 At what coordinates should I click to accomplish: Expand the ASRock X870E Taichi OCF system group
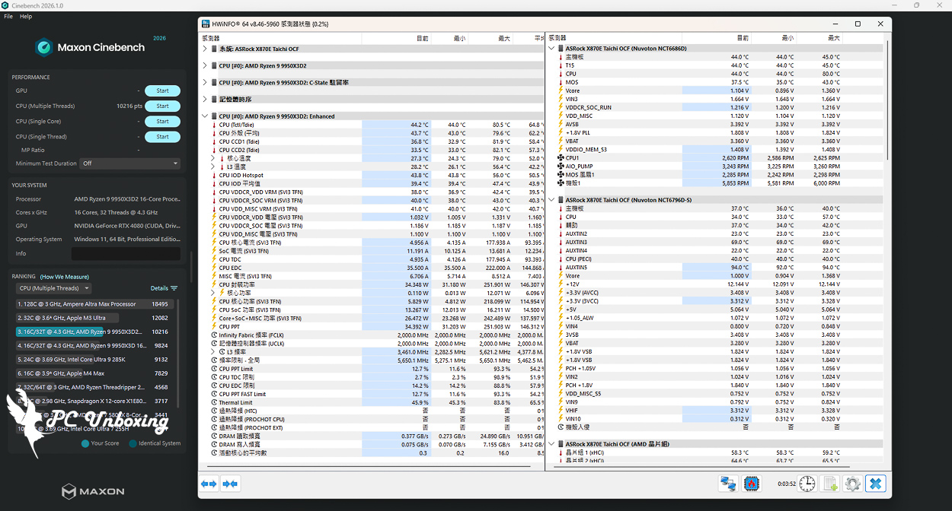click(x=204, y=49)
